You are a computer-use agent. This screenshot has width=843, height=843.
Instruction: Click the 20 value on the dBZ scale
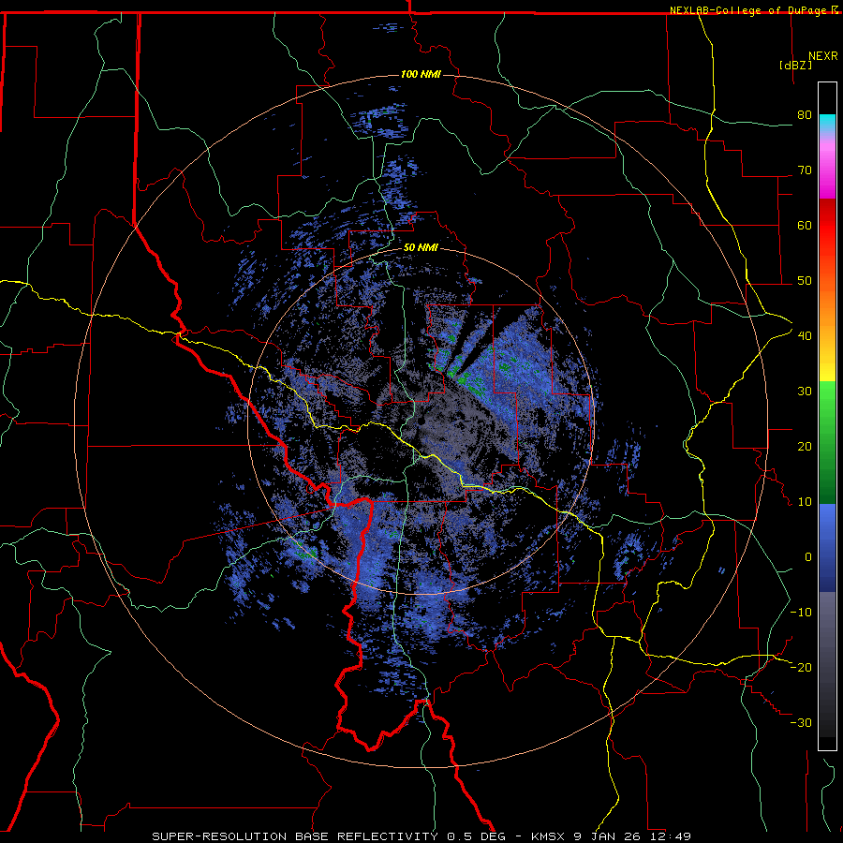click(805, 447)
